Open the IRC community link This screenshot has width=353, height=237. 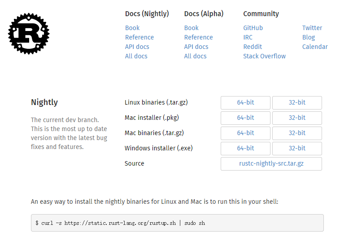(248, 37)
